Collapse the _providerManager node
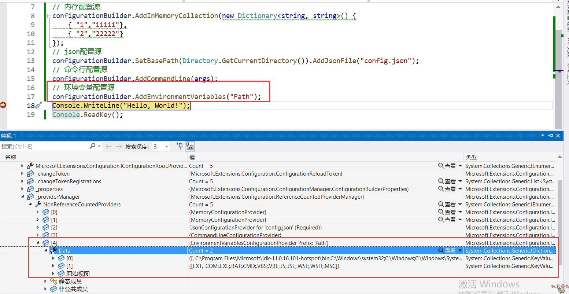Screen dimensions: 569x294 click(22, 197)
